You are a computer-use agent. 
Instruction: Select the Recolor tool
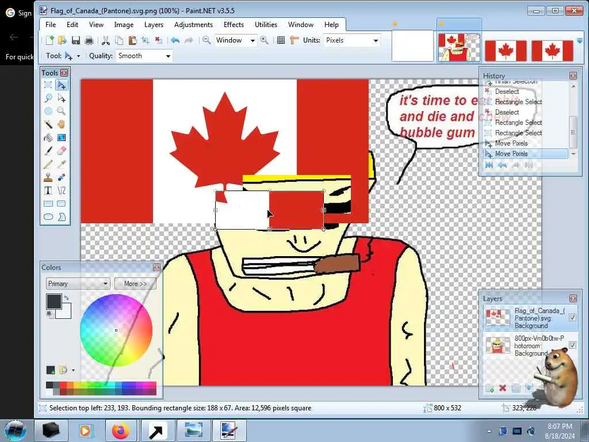coord(61,177)
